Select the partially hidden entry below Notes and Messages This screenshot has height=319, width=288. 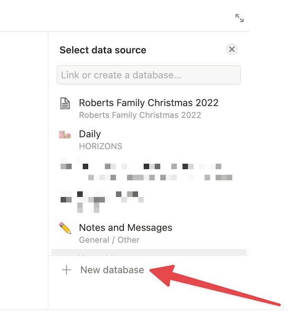point(149,252)
